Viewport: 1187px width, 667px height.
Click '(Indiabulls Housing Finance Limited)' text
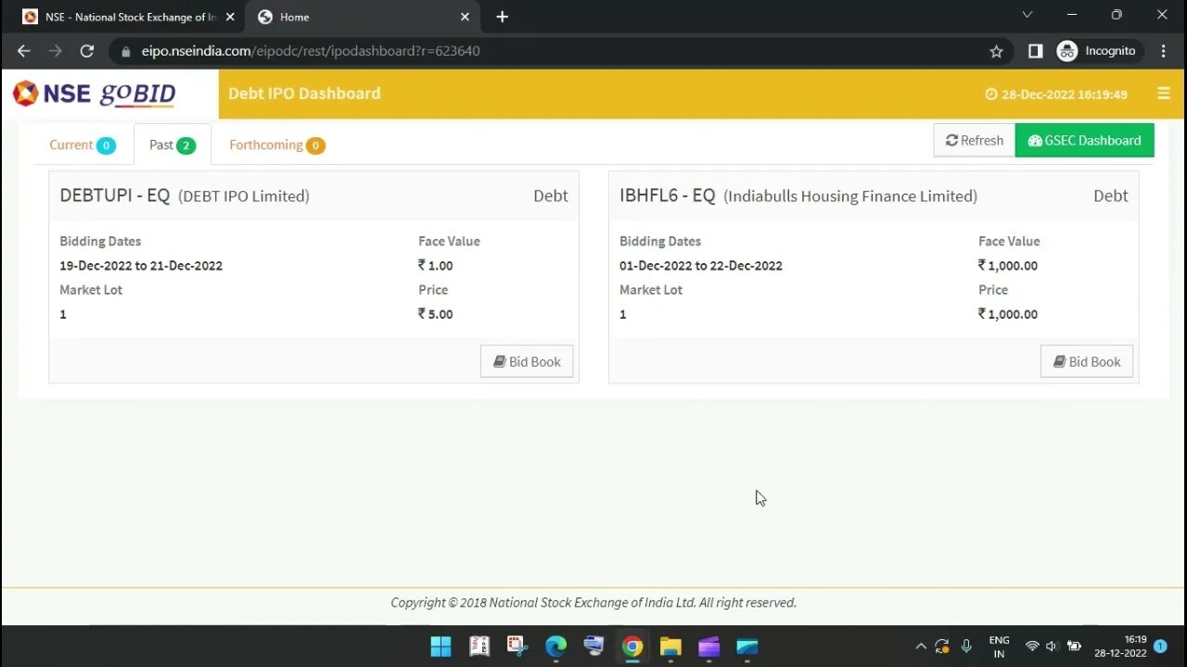pyautogui.click(x=850, y=195)
